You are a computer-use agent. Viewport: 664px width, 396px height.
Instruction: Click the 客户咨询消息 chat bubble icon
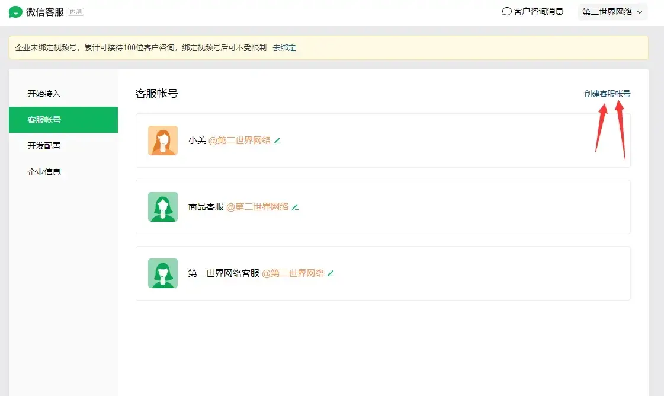pyautogui.click(x=506, y=12)
